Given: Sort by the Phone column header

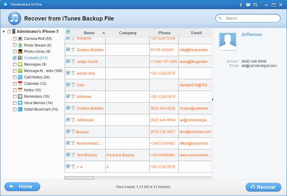Looking at the screenshot, I should click(x=164, y=33).
